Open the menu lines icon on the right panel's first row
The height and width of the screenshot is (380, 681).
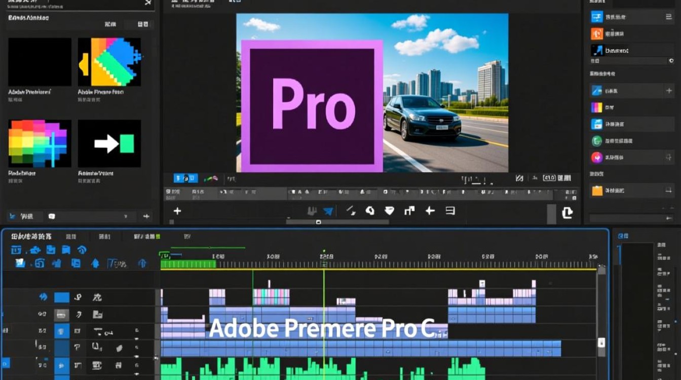669,17
